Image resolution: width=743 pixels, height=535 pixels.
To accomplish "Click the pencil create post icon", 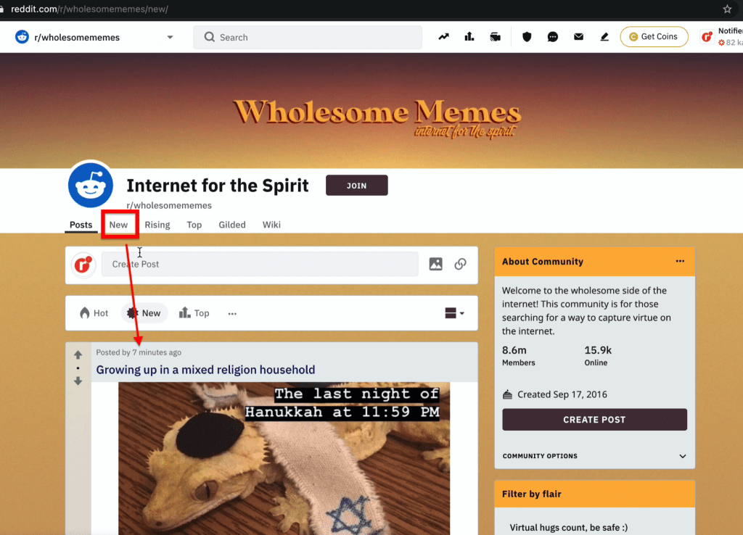I will click(x=604, y=37).
